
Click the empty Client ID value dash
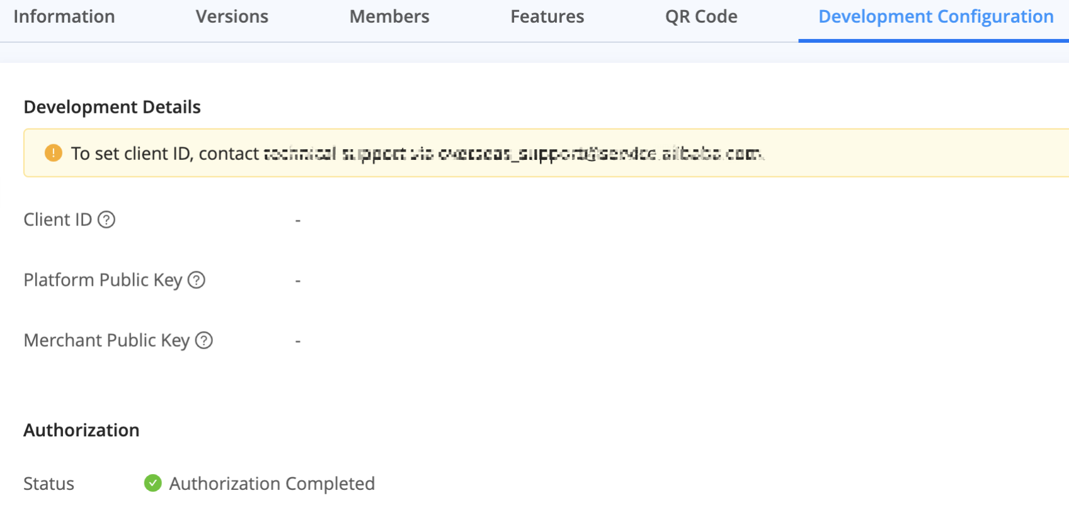tap(298, 220)
